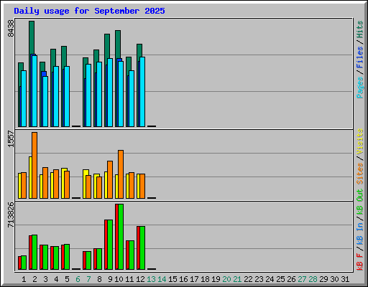This screenshot has height=287, width=368.
Task: Click the green kB Out bar for day 2
Action: (34, 253)
